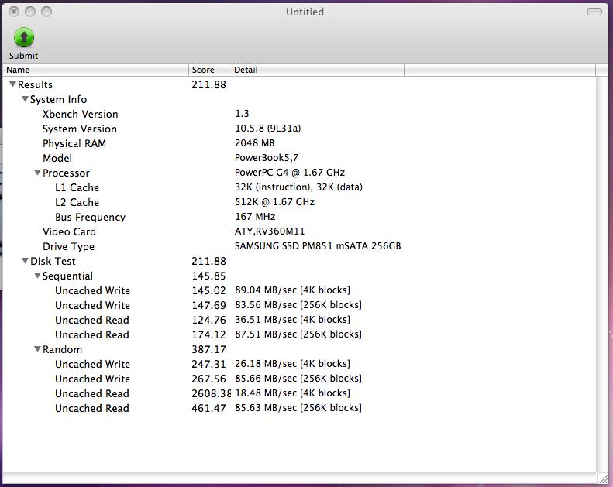Sort by the Score column header
Screen dimensions: 613x487
[210, 70]
